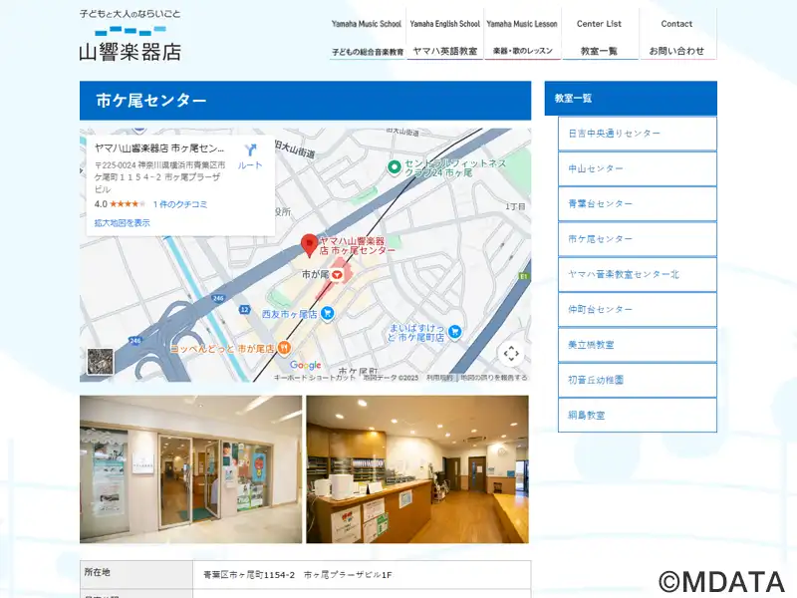This screenshot has height=598, width=797.
Task: Click the Central Fitness Club green marker
Action: point(395,166)
